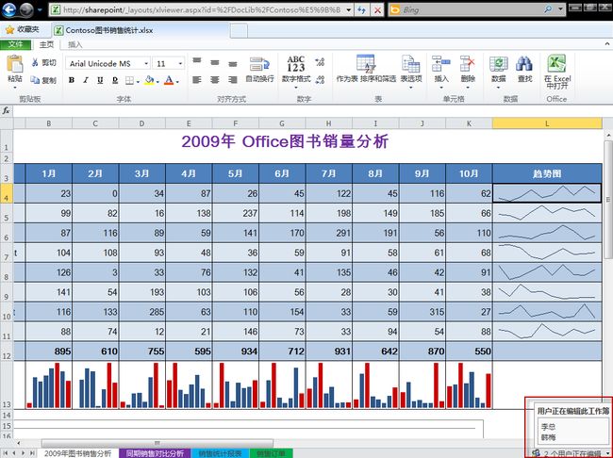Select row header 4
Screen dimensions: 613x458
(7, 194)
